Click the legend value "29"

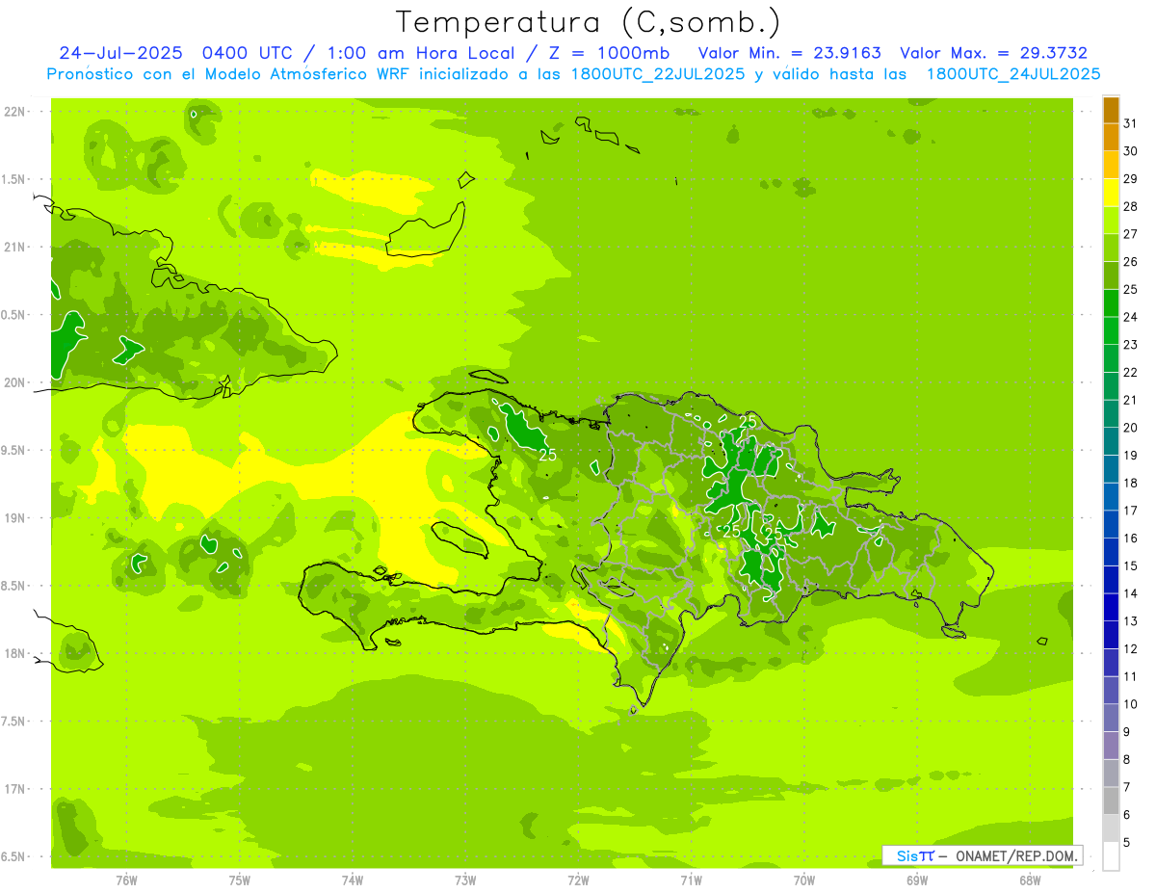(1131, 179)
